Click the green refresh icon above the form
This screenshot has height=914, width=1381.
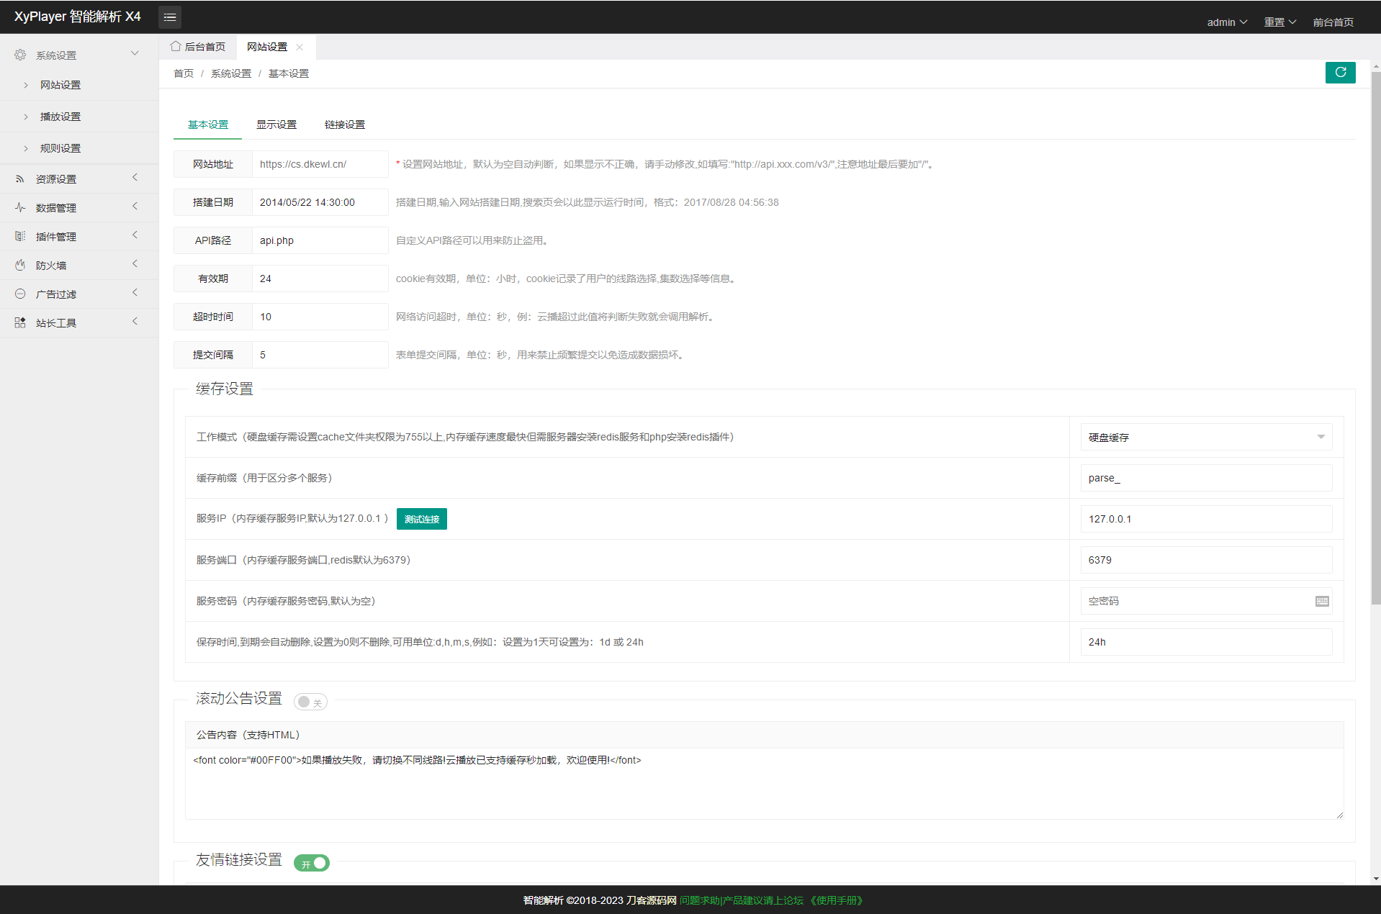coord(1340,73)
